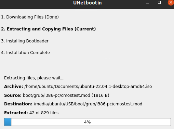Screen dimensions: 174x129
Task: Maximize the UNetbootin window
Action: point(159,2)
